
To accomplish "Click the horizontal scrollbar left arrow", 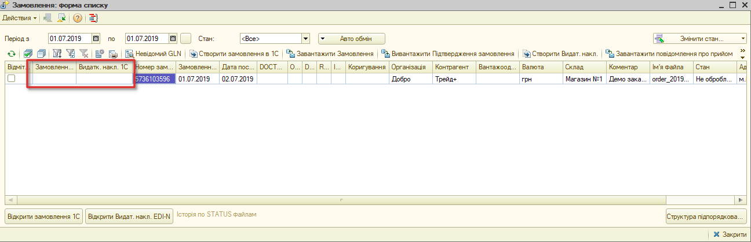I will [x=9, y=200].
